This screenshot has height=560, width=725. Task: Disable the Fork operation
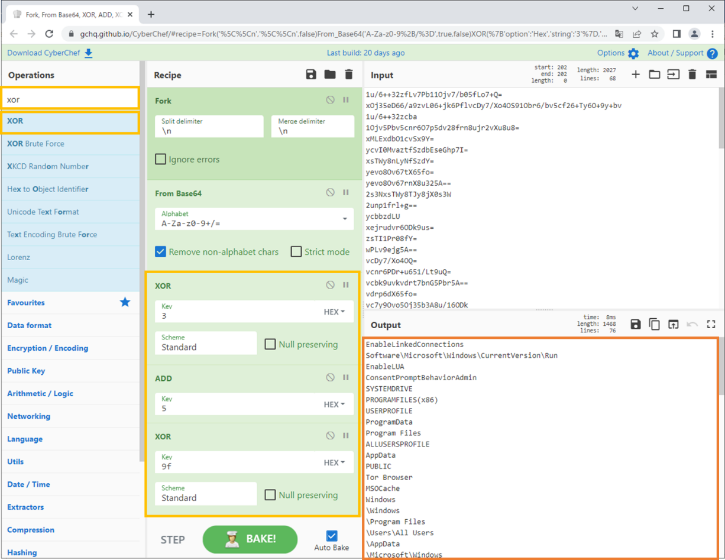tap(330, 100)
